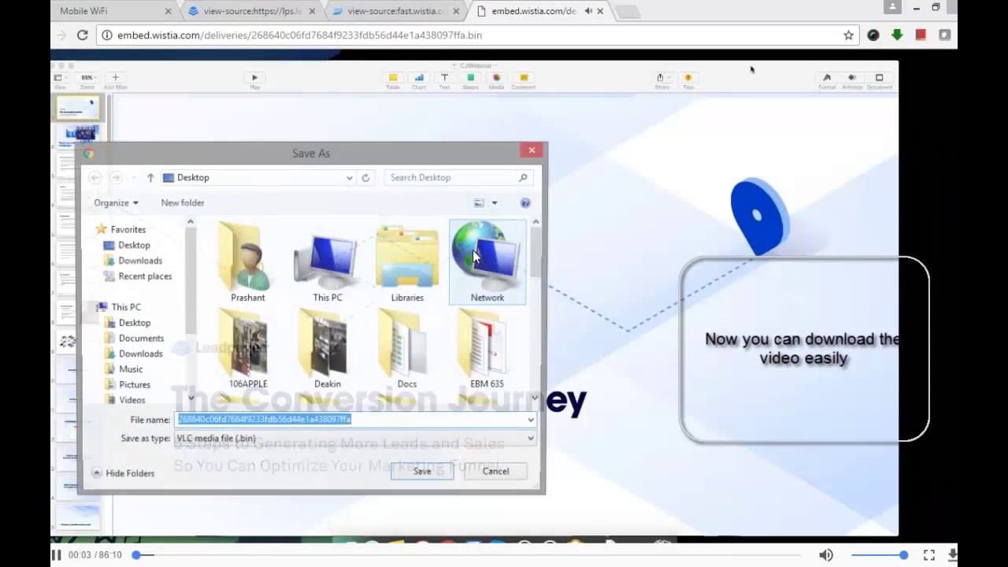1008x567 pixels.
Task: Bookmark this page with the star icon
Action: coord(848,35)
